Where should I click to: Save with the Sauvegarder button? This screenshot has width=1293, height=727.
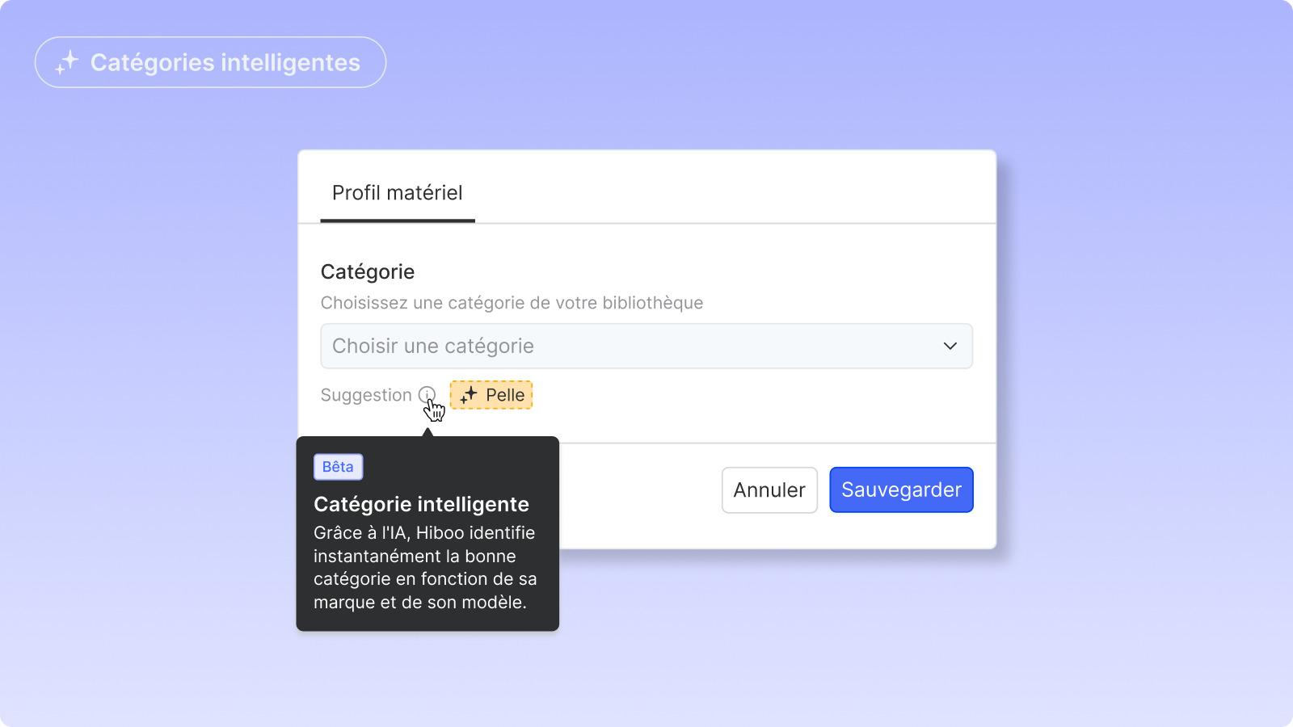pos(901,490)
